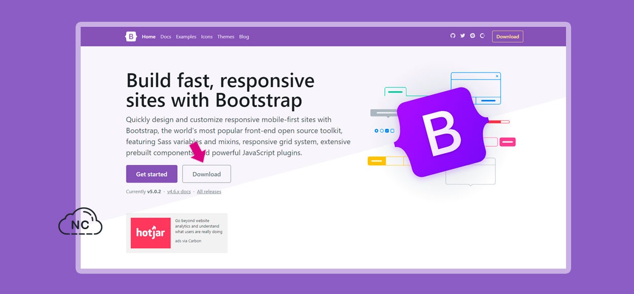Open the v4.6.x docs link
The height and width of the screenshot is (294, 634).
[179, 192]
